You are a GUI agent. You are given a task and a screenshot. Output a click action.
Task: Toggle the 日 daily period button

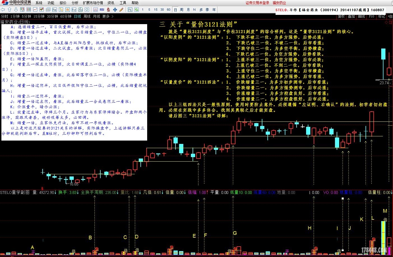coord(175,10)
